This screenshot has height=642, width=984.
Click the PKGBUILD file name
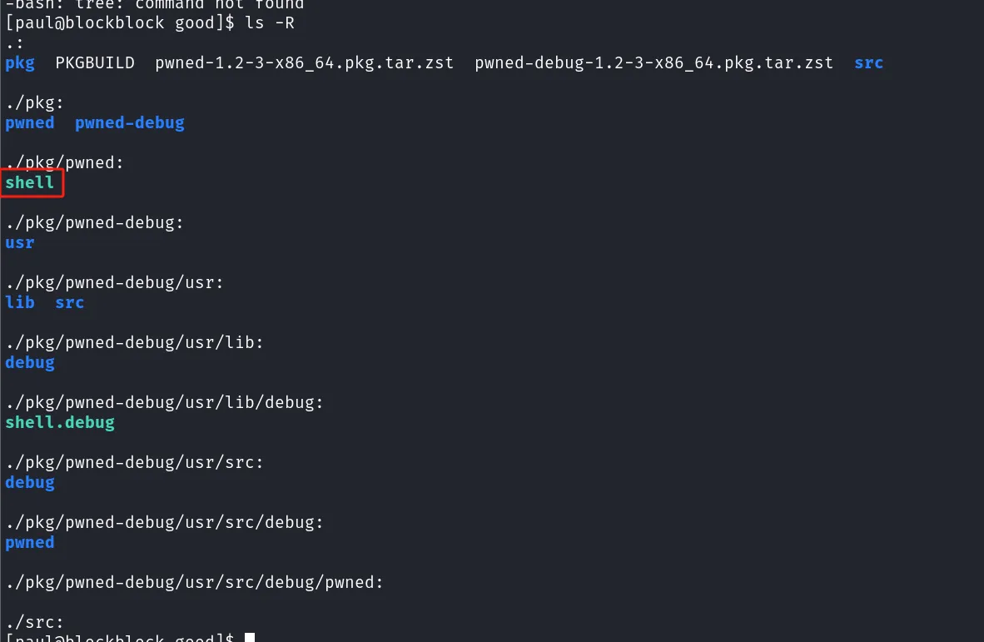click(95, 62)
